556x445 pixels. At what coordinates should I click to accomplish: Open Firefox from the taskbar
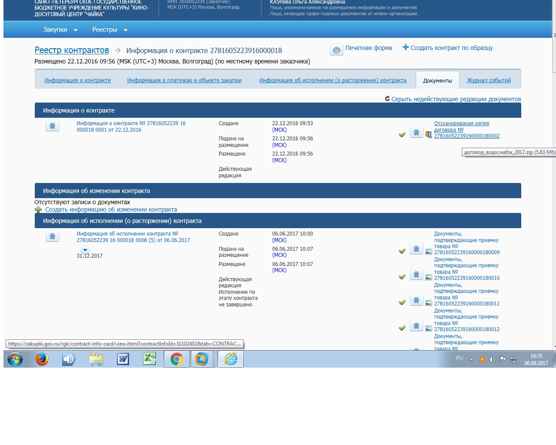pos(42,359)
